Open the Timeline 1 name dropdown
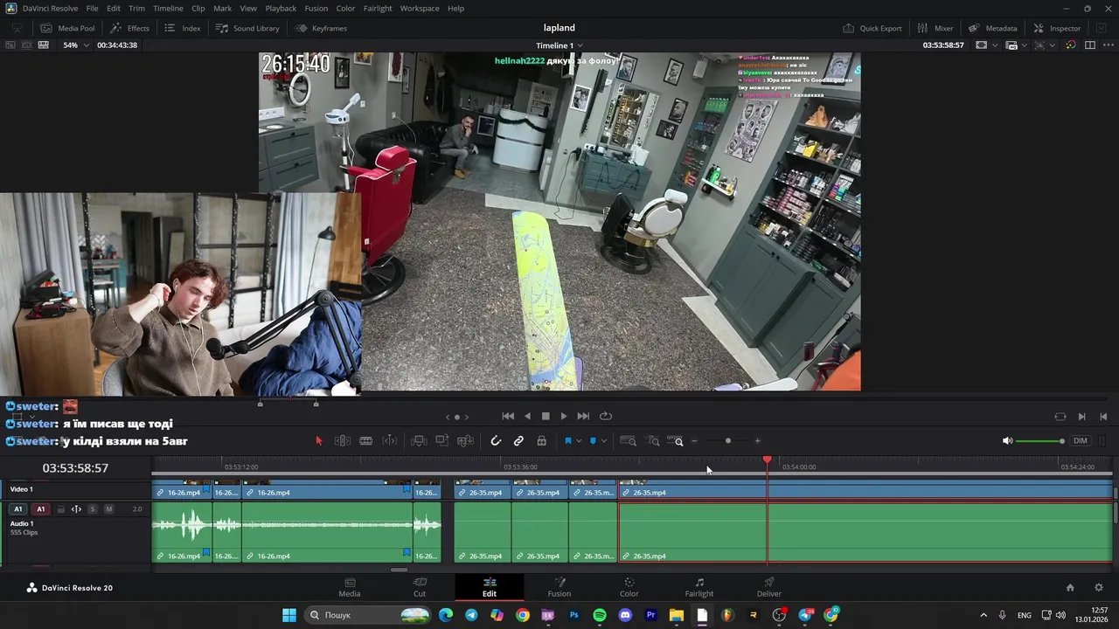 pos(559,45)
